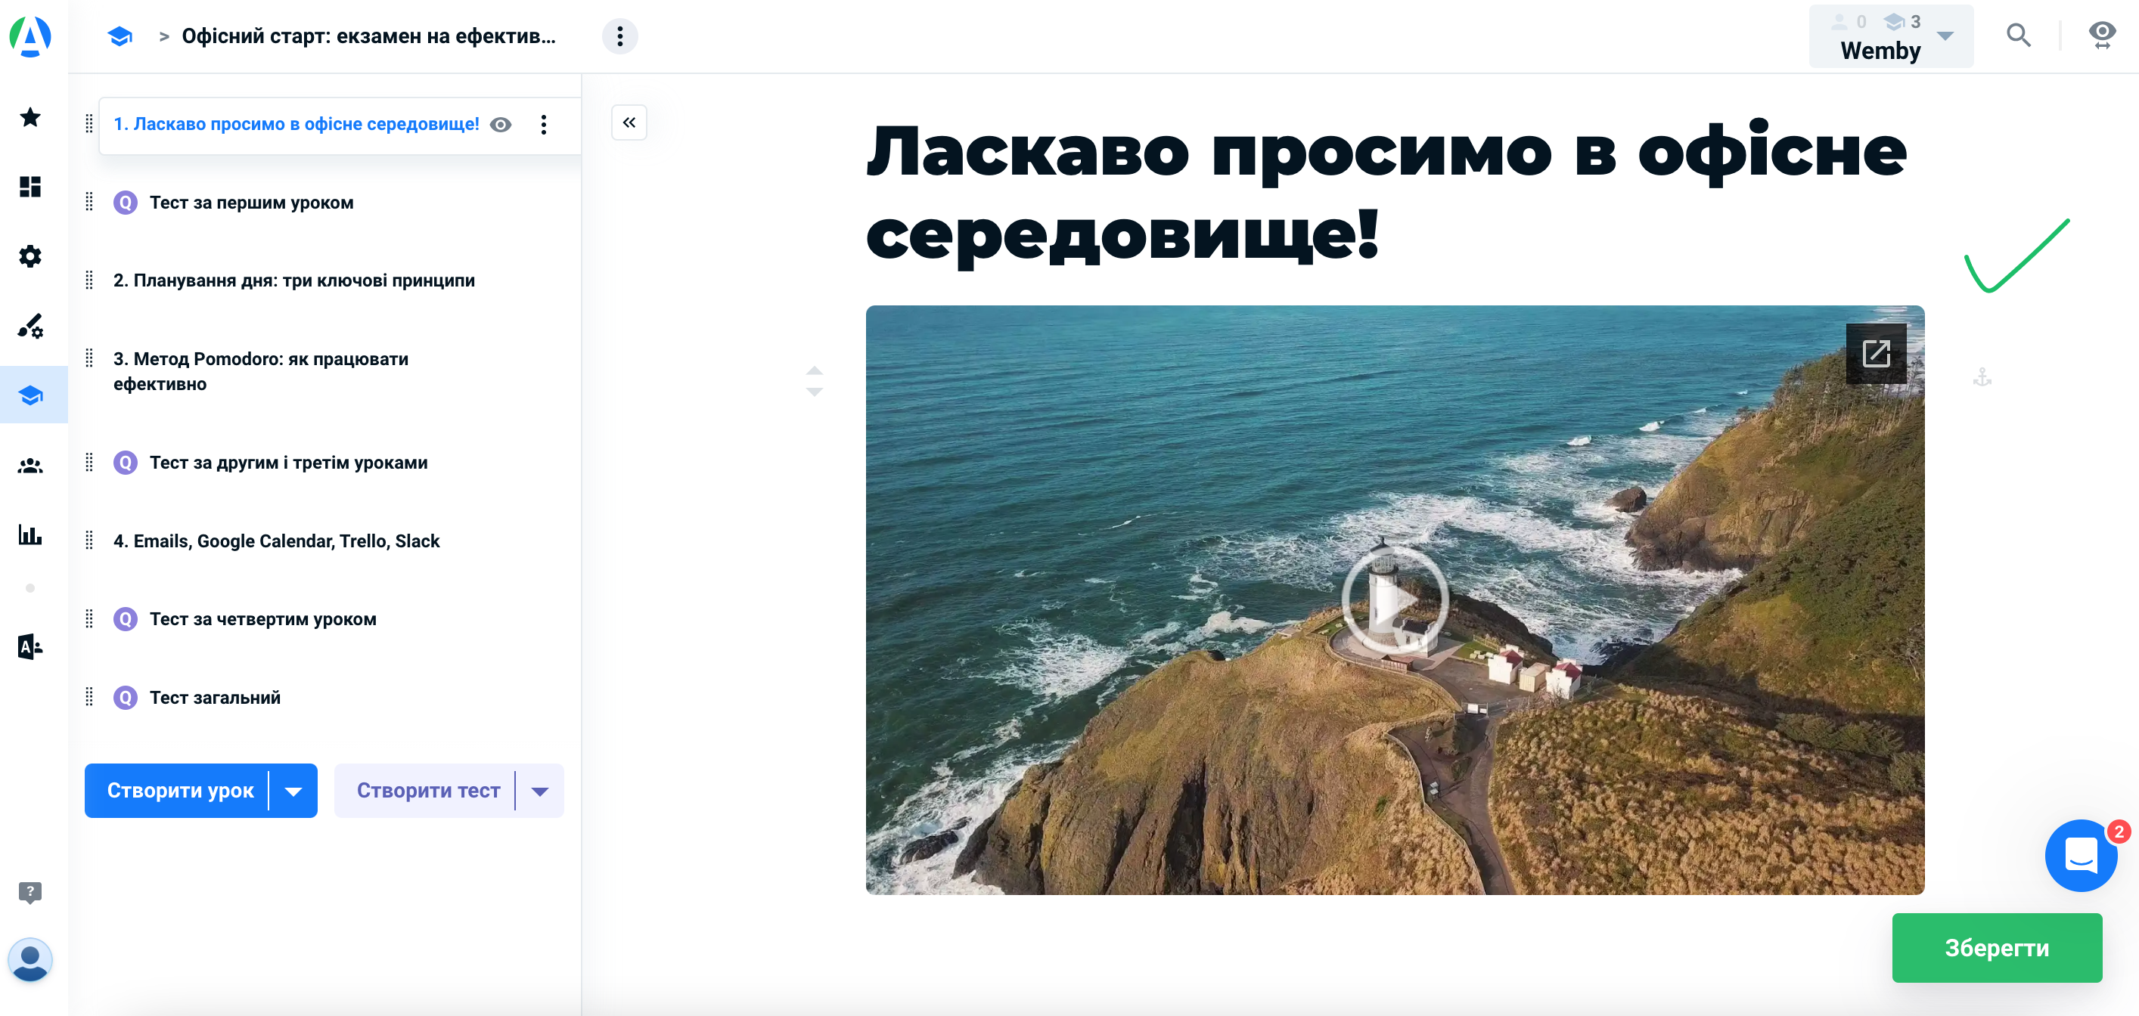
Task: Open the learners group icon
Action: click(x=30, y=466)
